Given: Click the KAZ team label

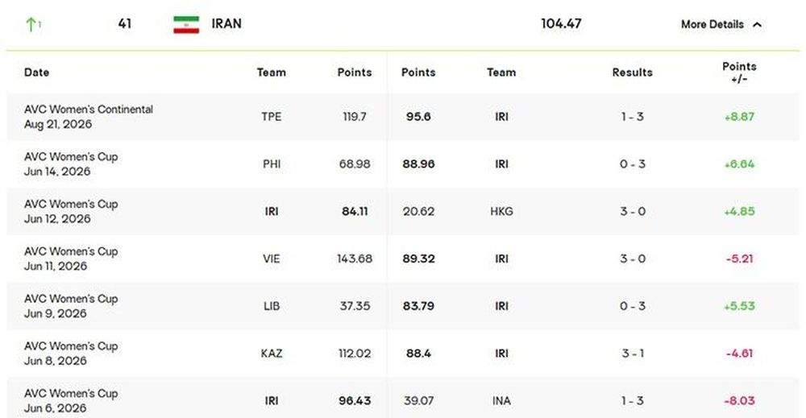Looking at the screenshot, I should tap(272, 354).
